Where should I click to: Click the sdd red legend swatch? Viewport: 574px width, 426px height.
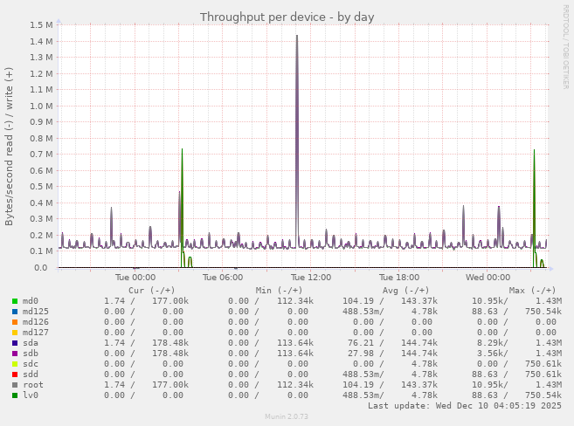click(15, 374)
